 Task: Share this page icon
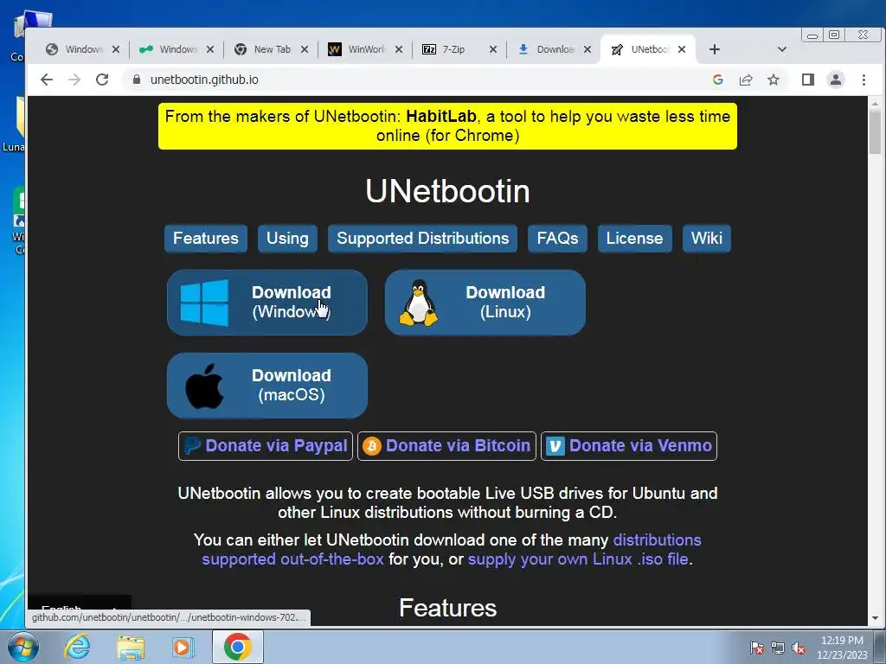point(746,80)
